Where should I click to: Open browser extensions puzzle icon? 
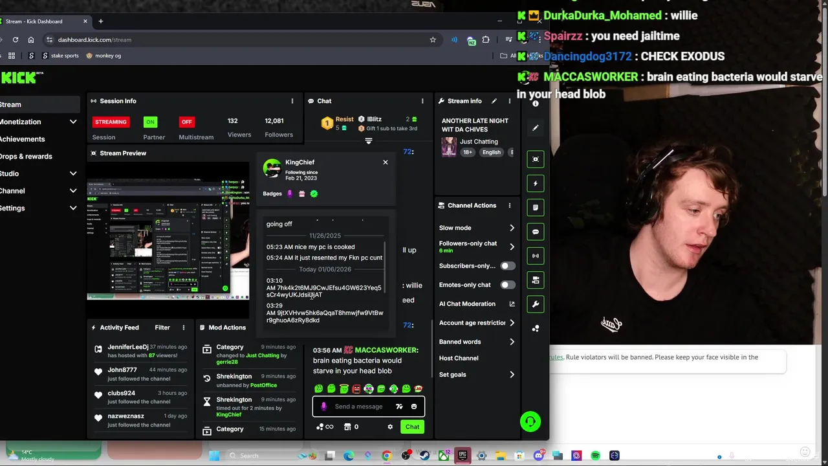[x=486, y=39]
